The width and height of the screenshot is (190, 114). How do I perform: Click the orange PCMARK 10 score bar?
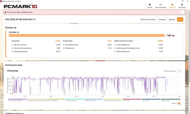pyautogui.click(x=87, y=35)
